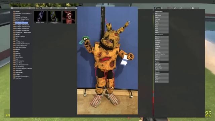The image size is (215, 121).
Task: Select the Remover tool
Action: tap(162, 56)
